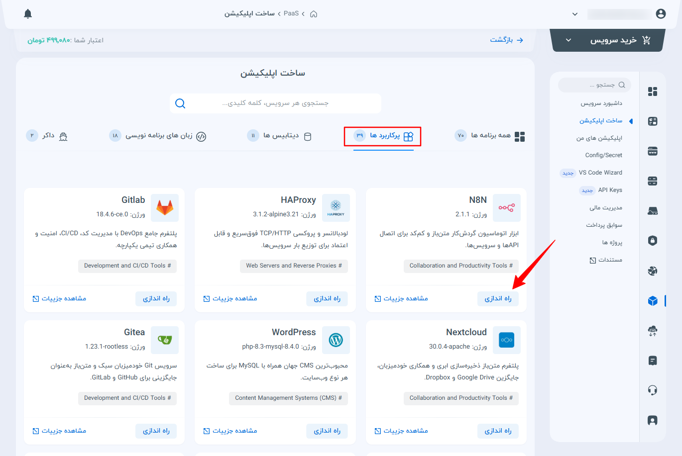The width and height of the screenshot is (682, 456).
Task: Start Nextcloud with its "راه اندازی" button
Action: 498,431
